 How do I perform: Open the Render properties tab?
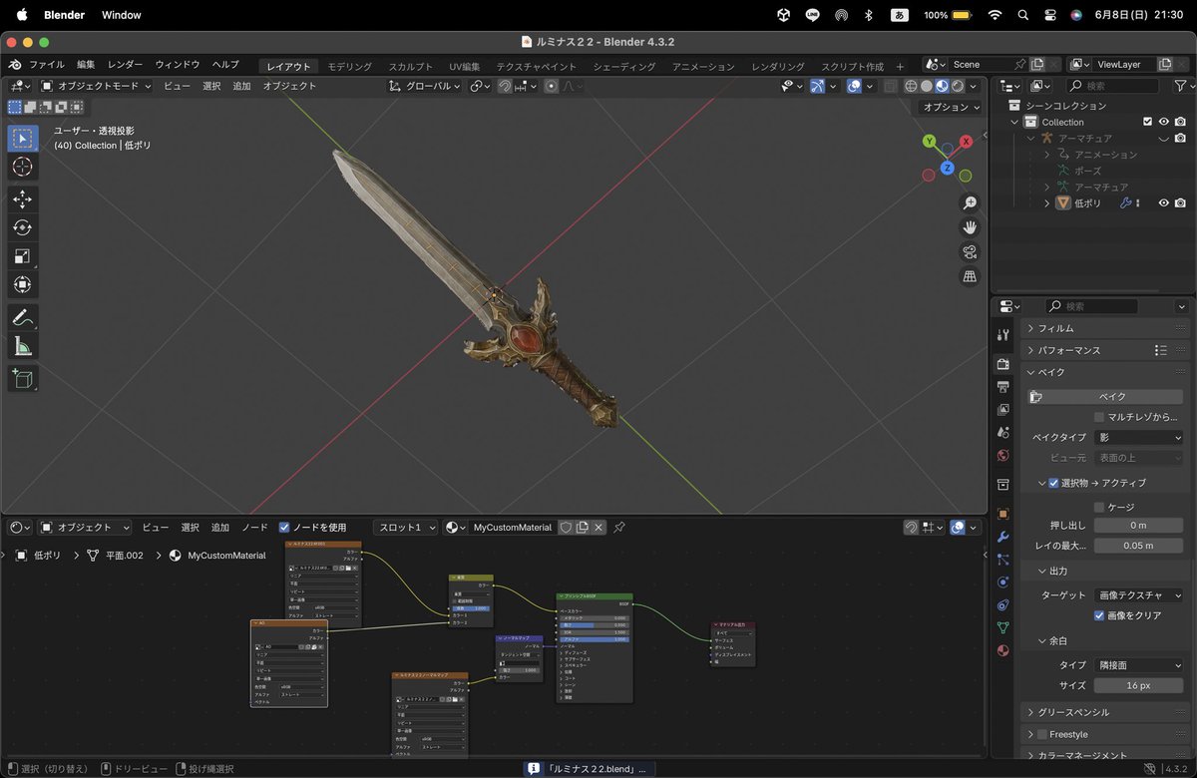1003,364
